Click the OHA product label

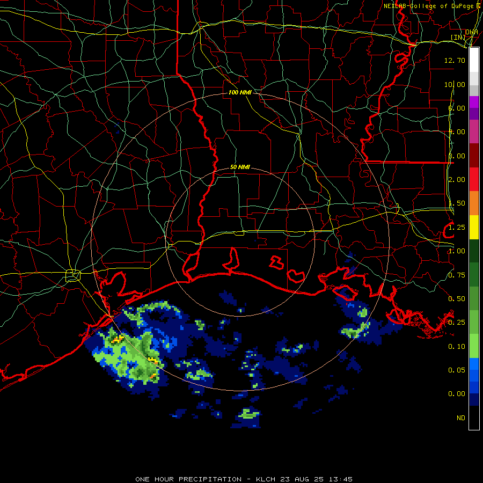point(472,32)
